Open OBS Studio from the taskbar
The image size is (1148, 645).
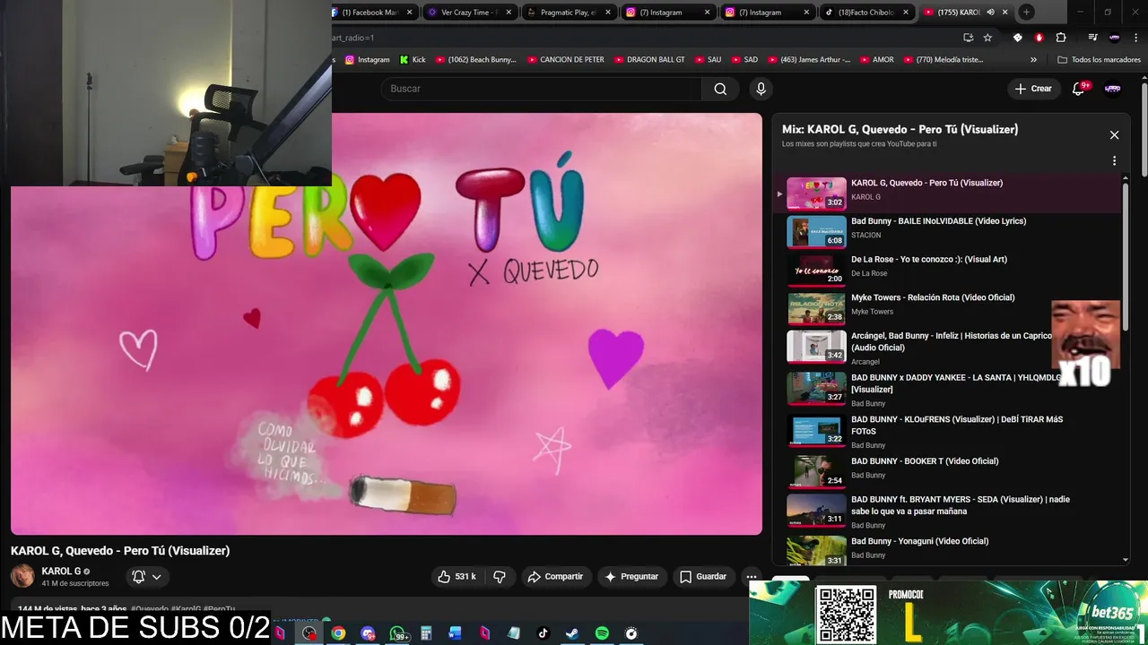tap(309, 633)
